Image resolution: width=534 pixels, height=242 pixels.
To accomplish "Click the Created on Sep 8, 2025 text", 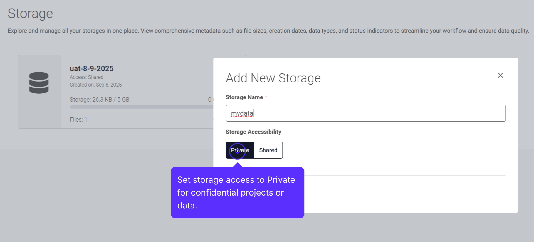I will 96,85.
